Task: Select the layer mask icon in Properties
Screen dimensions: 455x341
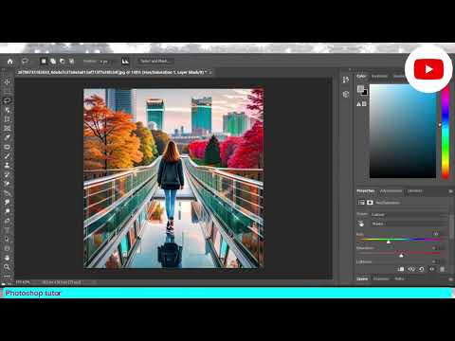Action: pos(370,203)
